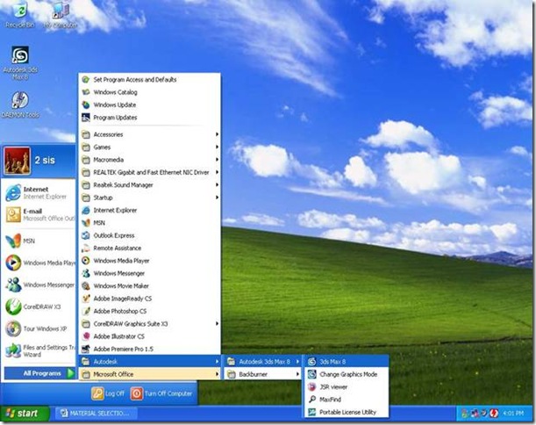Click the red shield tray icon

click(494, 414)
